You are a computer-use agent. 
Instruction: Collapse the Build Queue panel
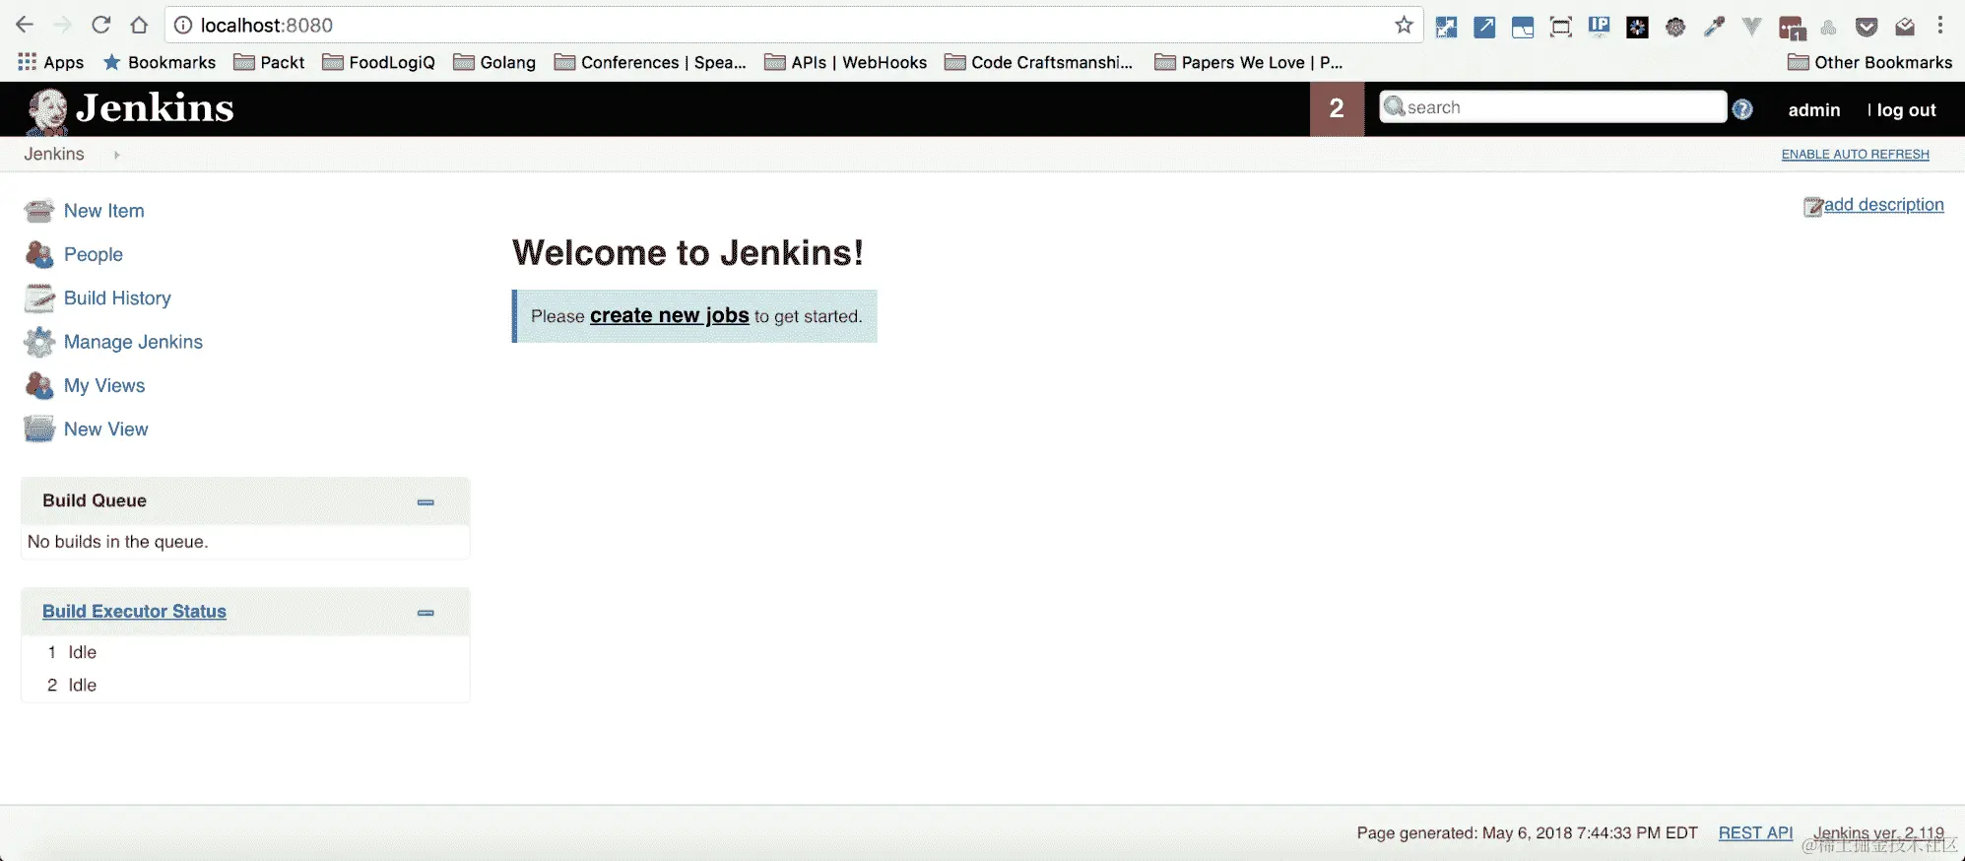tap(426, 502)
